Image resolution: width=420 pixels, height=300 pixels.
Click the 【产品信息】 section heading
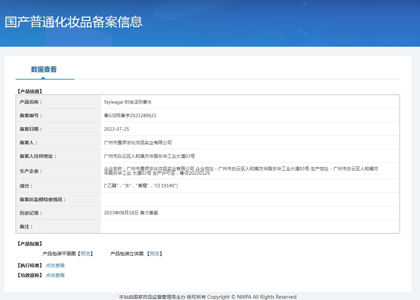pos(29,91)
